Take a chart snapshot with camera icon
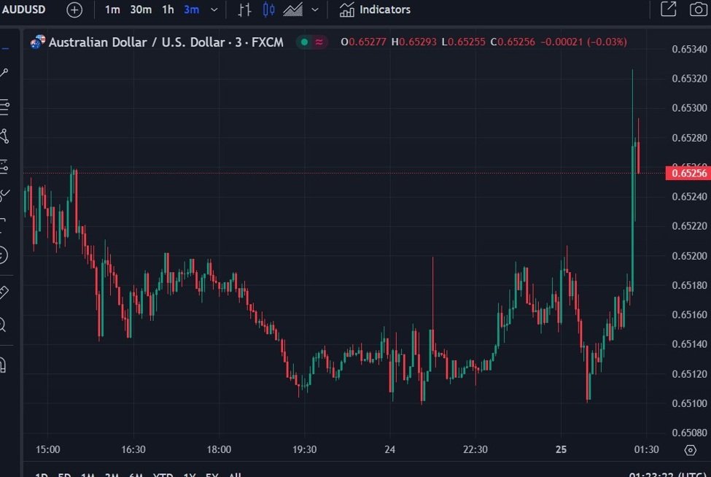Screen dimensions: 711x477 tap(698, 9)
